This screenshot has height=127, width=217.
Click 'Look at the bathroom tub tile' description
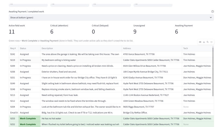coord(81,107)
